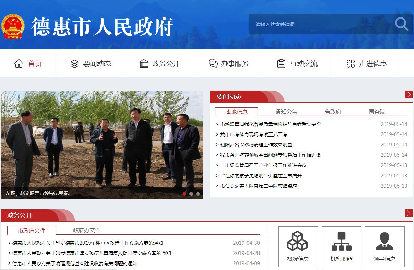This screenshot has width=414, height=270.
Task: Select the first red carousel dot
Action: [x=184, y=194]
